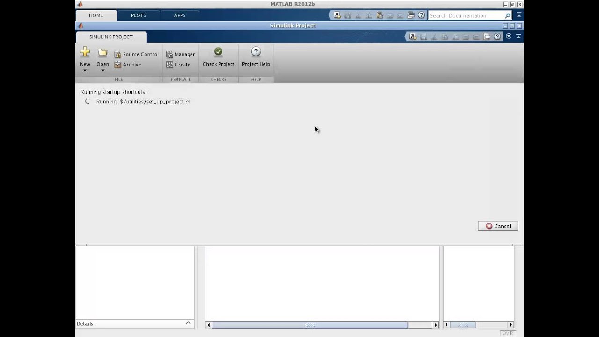
Task: Click Cut scissors icon in MATLAB top toolbar
Action: [x=358, y=15]
